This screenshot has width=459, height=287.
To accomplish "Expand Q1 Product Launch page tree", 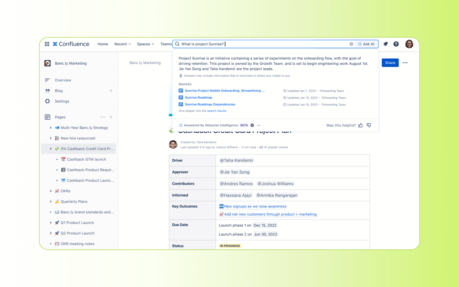I will [51, 223].
